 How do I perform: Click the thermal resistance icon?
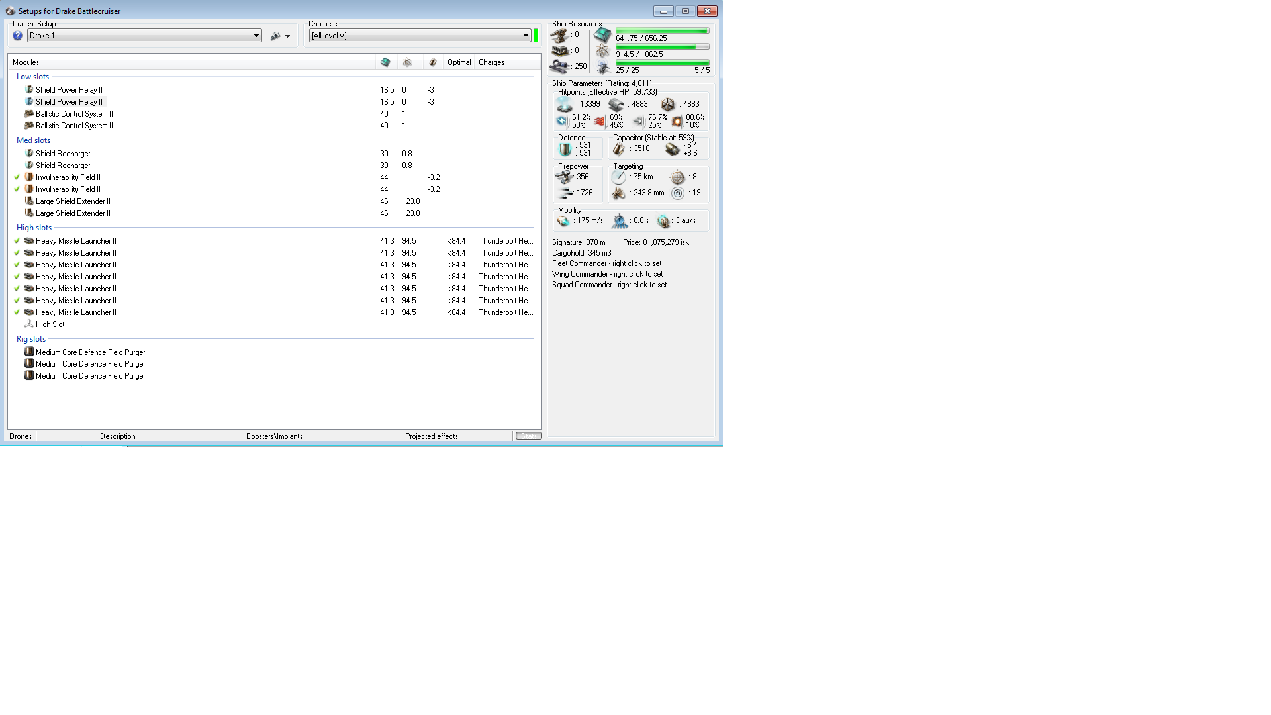[600, 121]
